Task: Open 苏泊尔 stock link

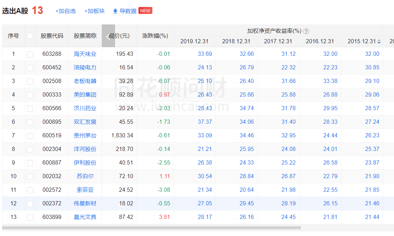Action: tap(85, 176)
